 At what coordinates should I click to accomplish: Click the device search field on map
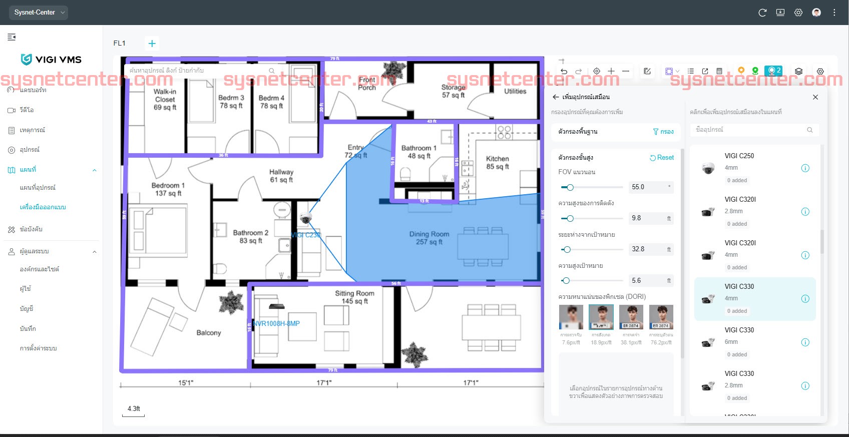(202, 71)
